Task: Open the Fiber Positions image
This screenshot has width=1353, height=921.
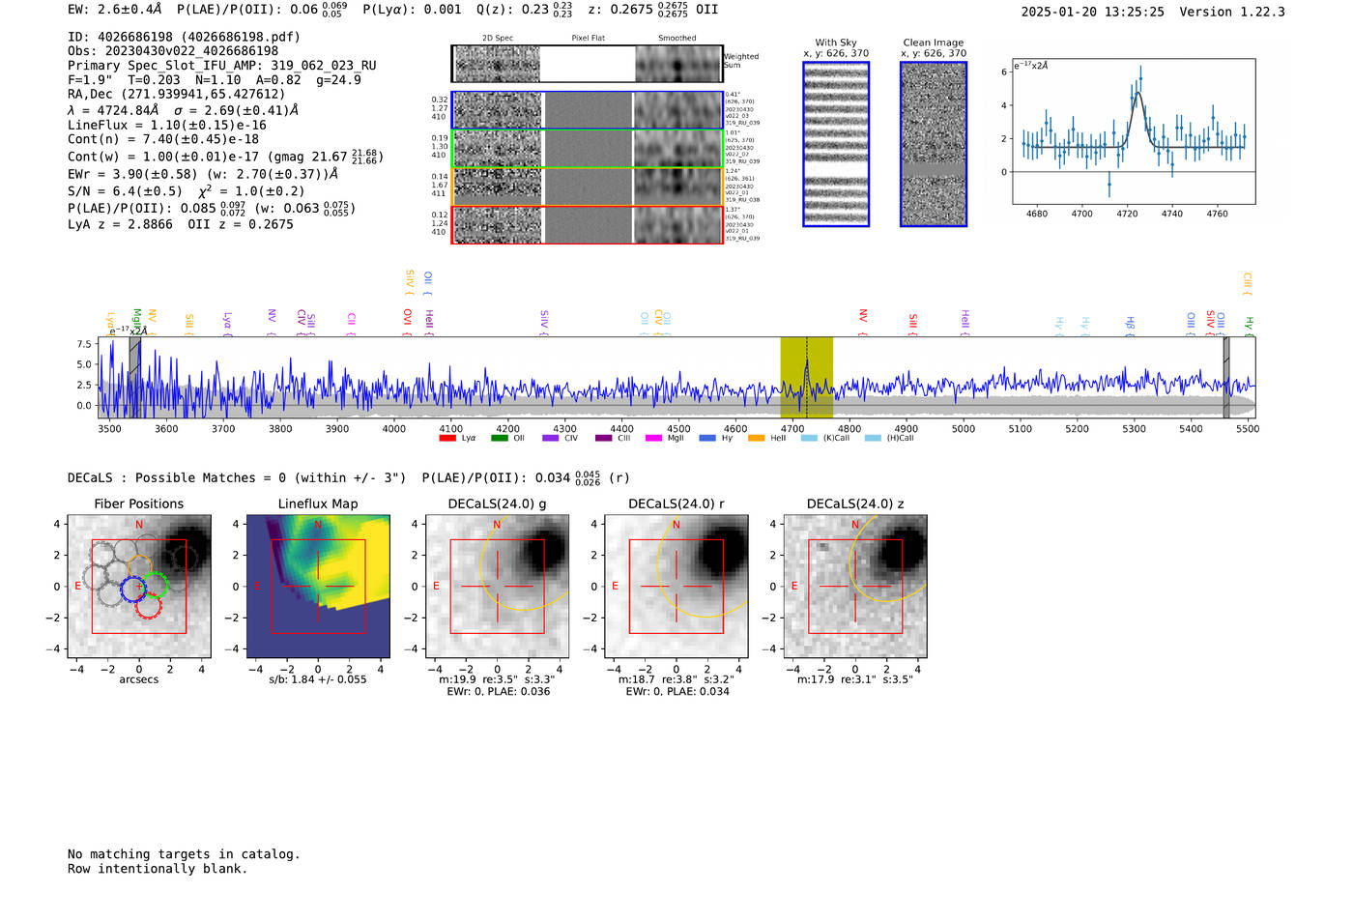Action: tap(139, 587)
